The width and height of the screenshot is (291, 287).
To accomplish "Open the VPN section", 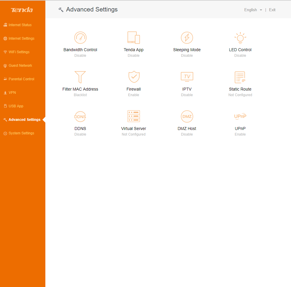I will point(12,92).
